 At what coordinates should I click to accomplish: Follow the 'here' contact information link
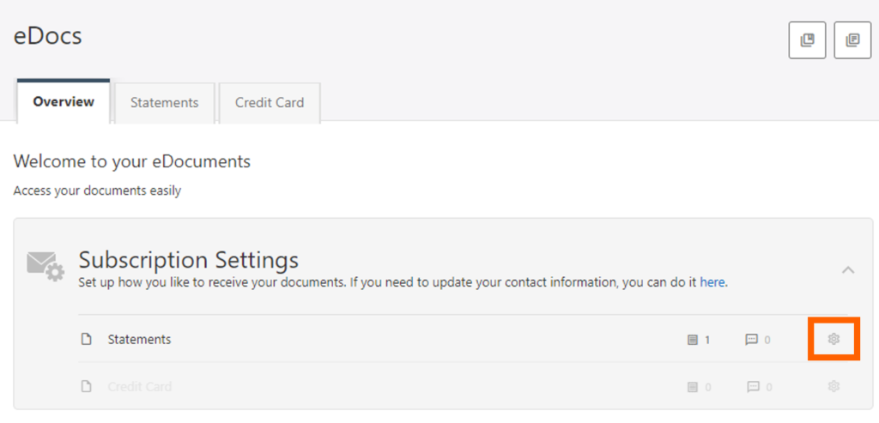pyautogui.click(x=712, y=281)
